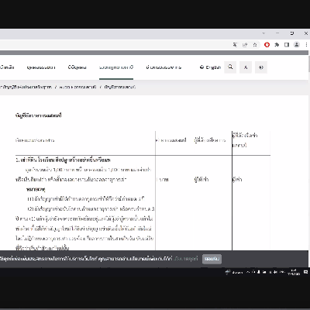Screen dimensions: 310x310
Task: Click the cookie banner accept button
Action: click(212, 259)
